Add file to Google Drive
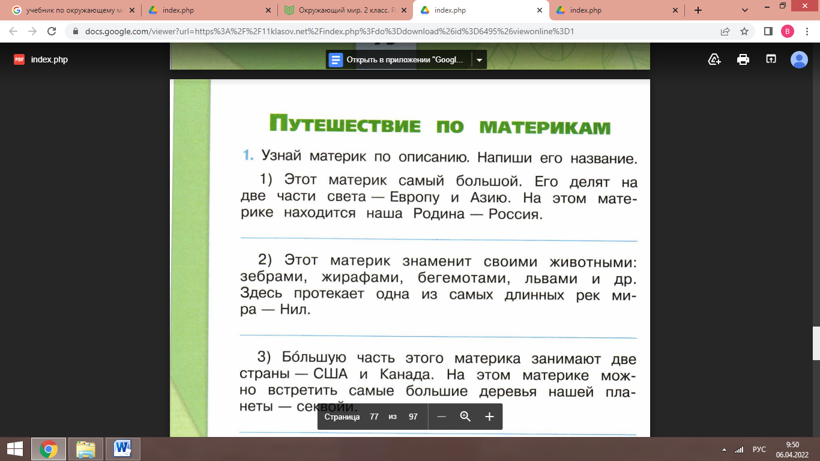This screenshot has height=461, width=820. pos(714,59)
